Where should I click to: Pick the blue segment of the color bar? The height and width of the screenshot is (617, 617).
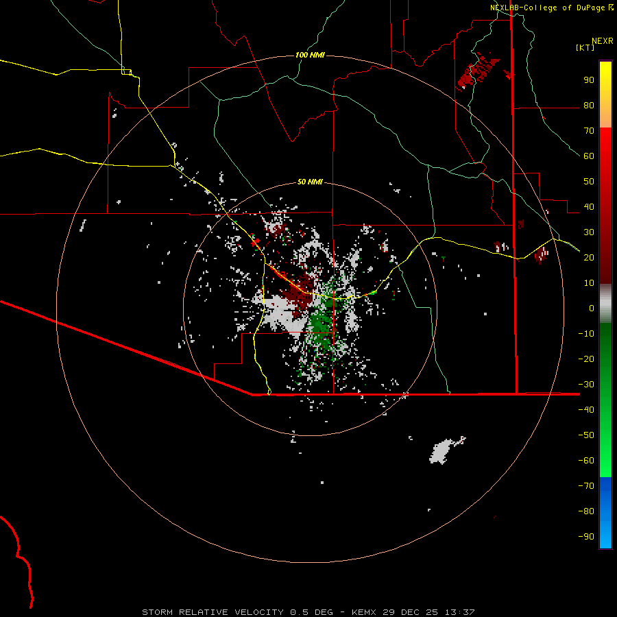pyautogui.click(x=605, y=513)
